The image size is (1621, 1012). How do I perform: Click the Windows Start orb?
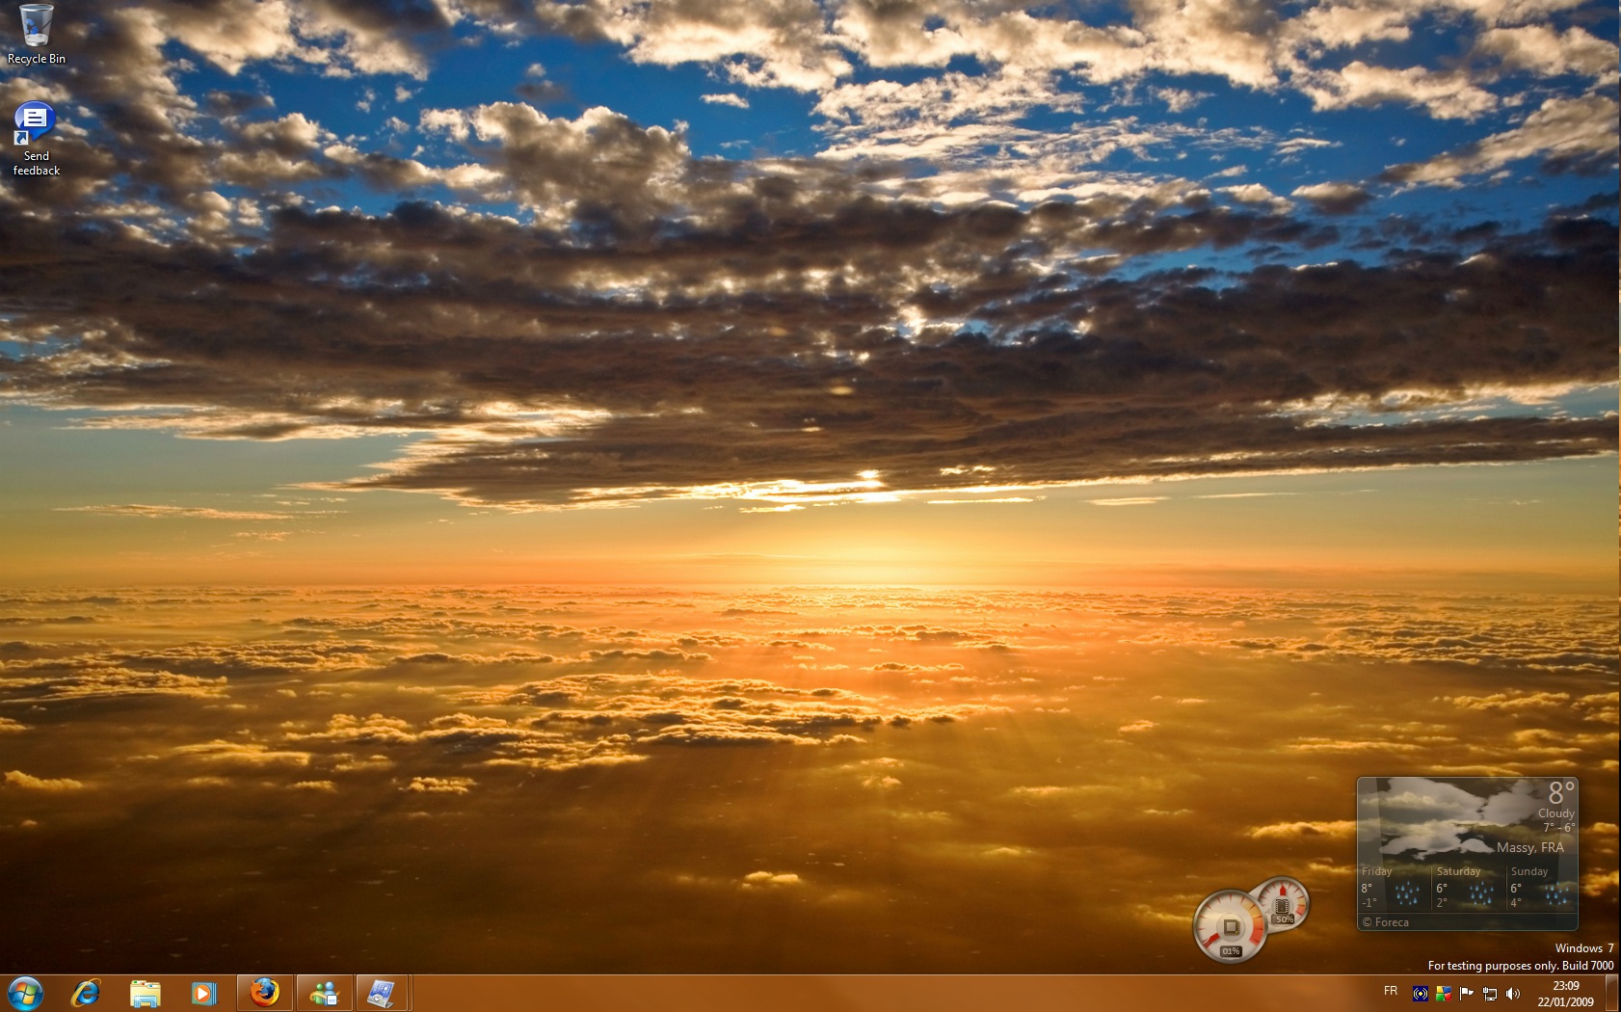pyautogui.click(x=25, y=993)
